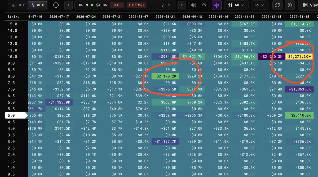Click the $304.9K cell
This screenshot has width=318, height=177.
click(219, 57)
